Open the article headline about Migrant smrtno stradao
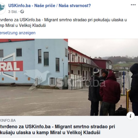138x138 pixels. click(x=57, y=129)
